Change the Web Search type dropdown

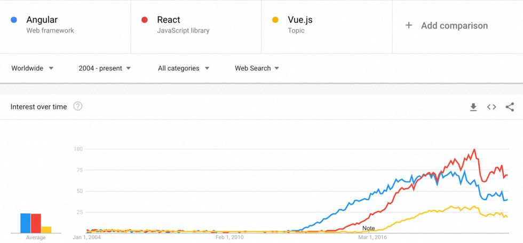pos(257,68)
